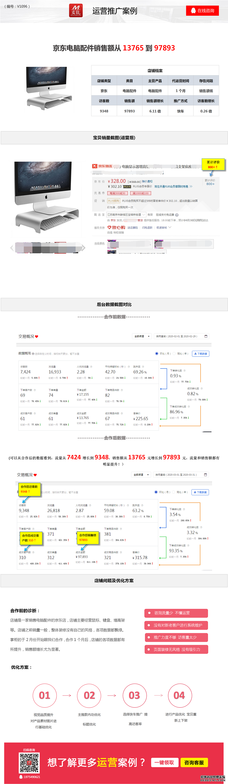The height and width of the screenshot is (784, 228).
Task: Click the yellow 咨询客服 button
Action: (x=194, y=762)
